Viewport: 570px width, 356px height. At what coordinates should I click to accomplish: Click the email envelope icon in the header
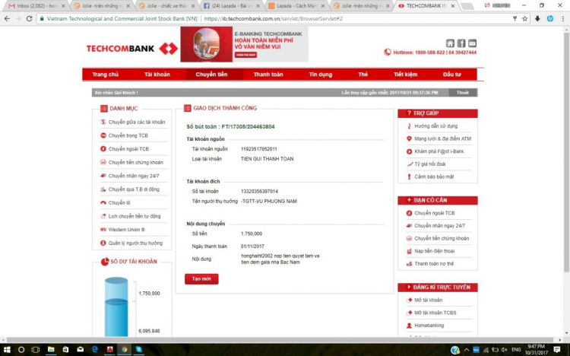point(472,43)
